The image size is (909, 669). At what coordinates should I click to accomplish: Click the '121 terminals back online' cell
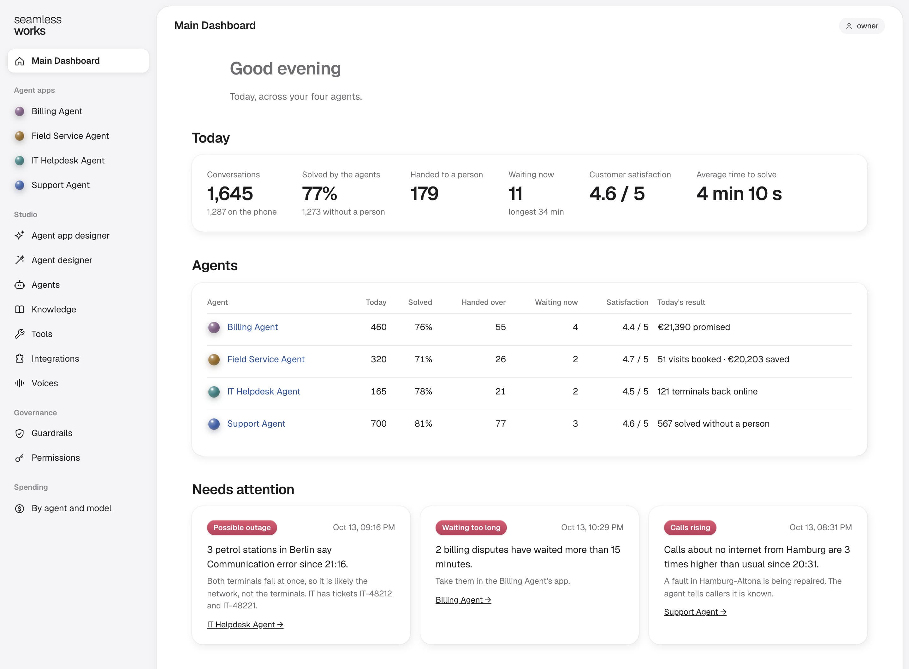point(707,391)
